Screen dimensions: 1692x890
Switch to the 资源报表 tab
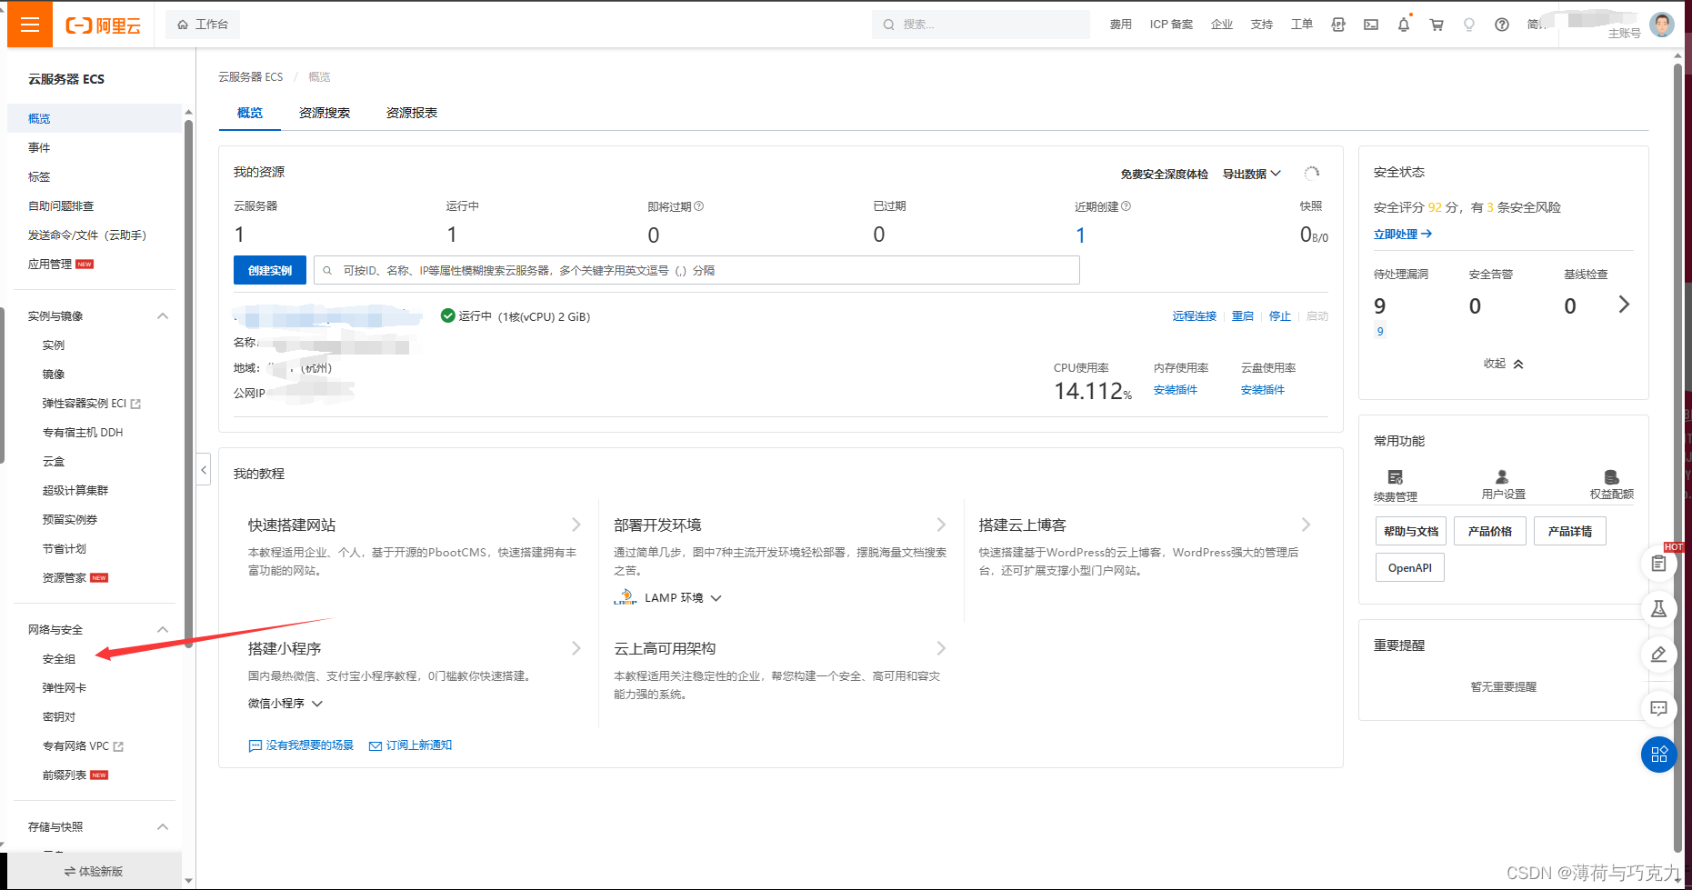pos(412,113)
